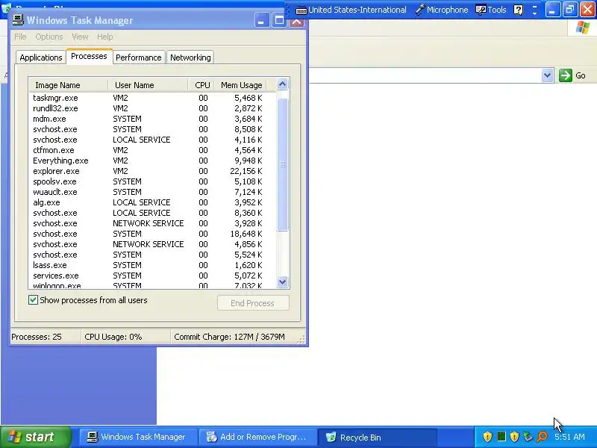Click the End Process button

253,303
